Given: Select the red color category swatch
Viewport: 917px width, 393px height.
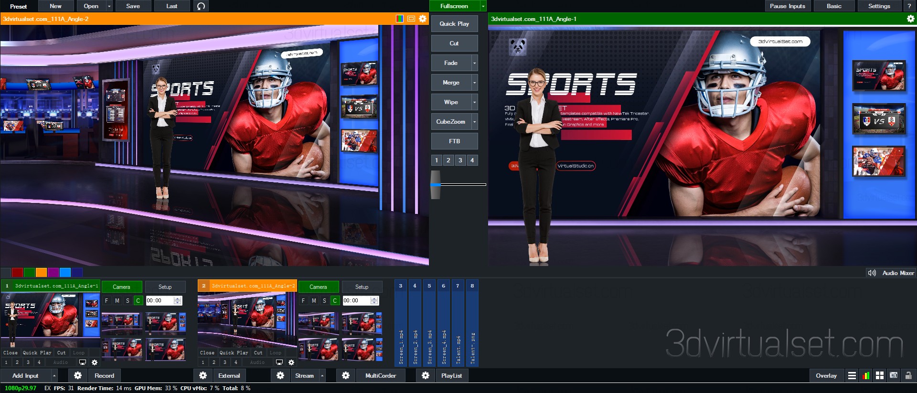Looking at the screenshot, I should pyautogui.click(x=17, y=273).
